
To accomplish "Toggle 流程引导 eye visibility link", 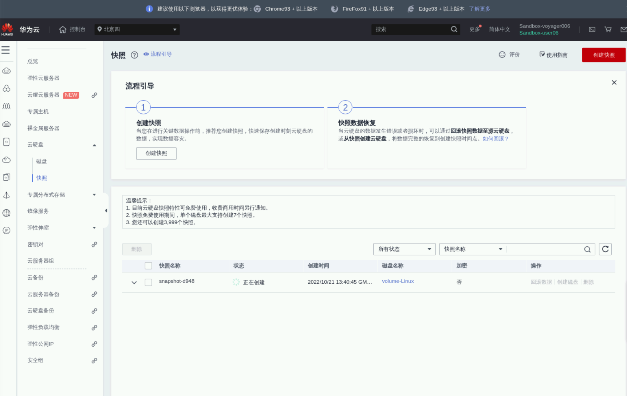I will [157, 54].
